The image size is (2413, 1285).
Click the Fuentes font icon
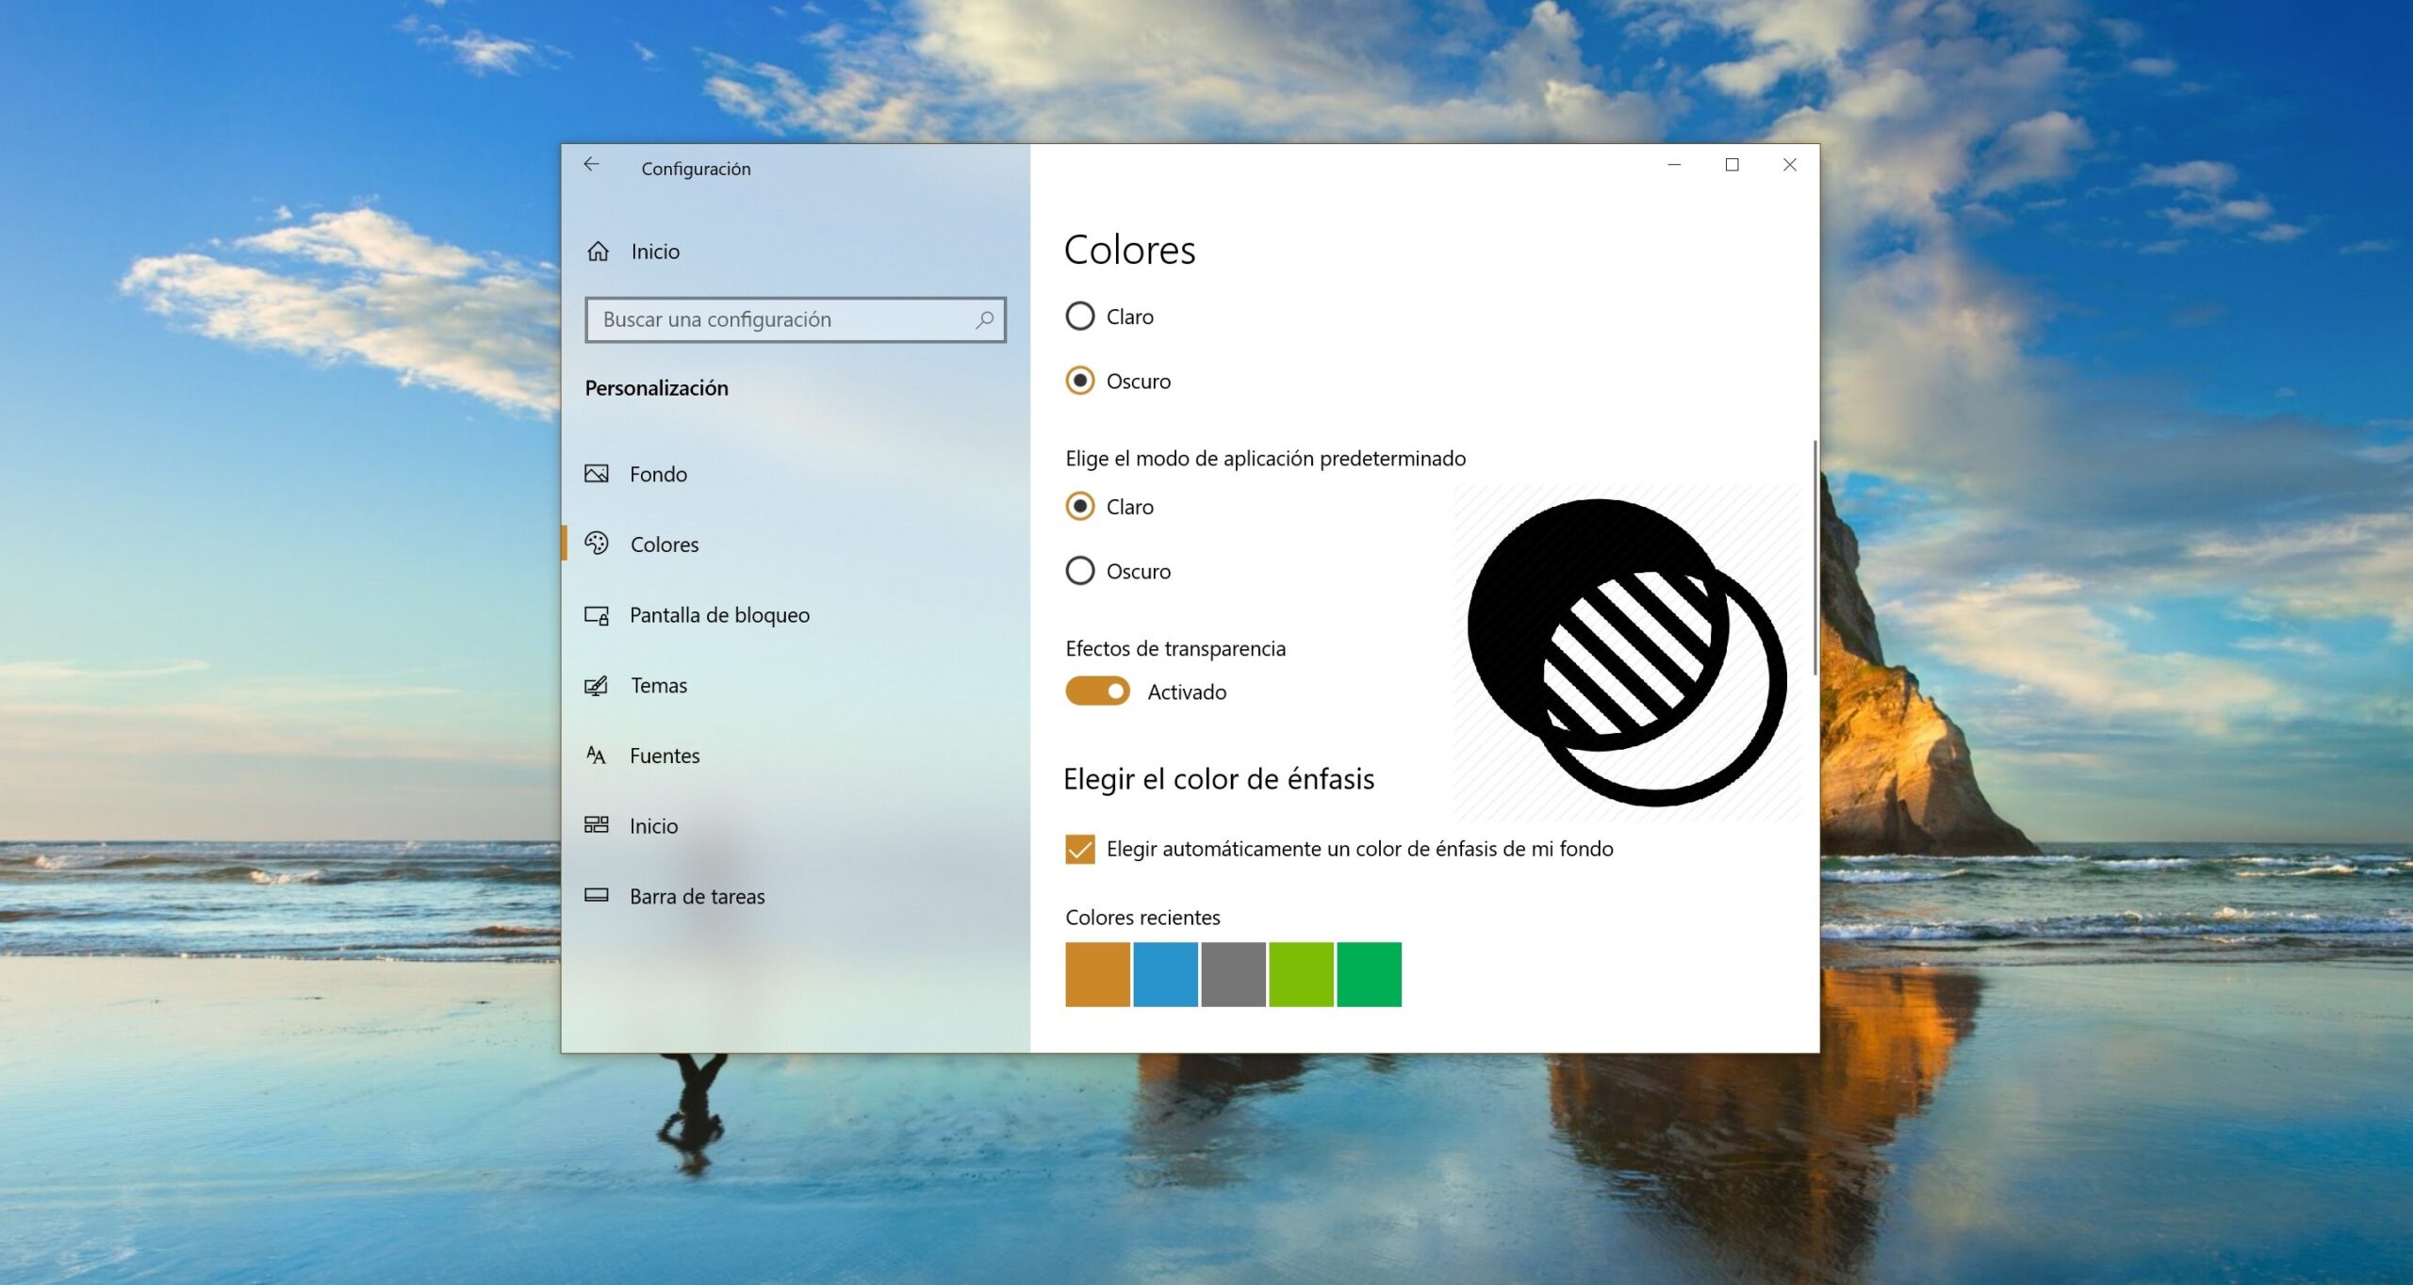point(596,756)
